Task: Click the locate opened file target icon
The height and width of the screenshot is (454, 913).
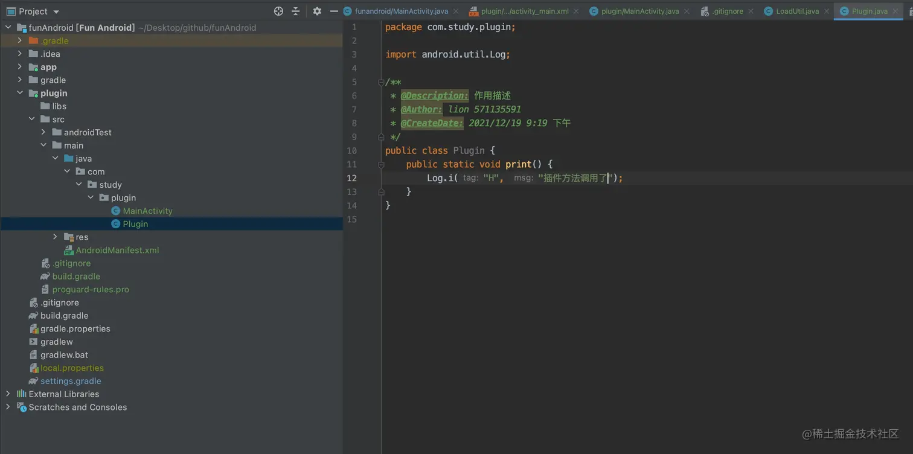Action: pos(278,11)
